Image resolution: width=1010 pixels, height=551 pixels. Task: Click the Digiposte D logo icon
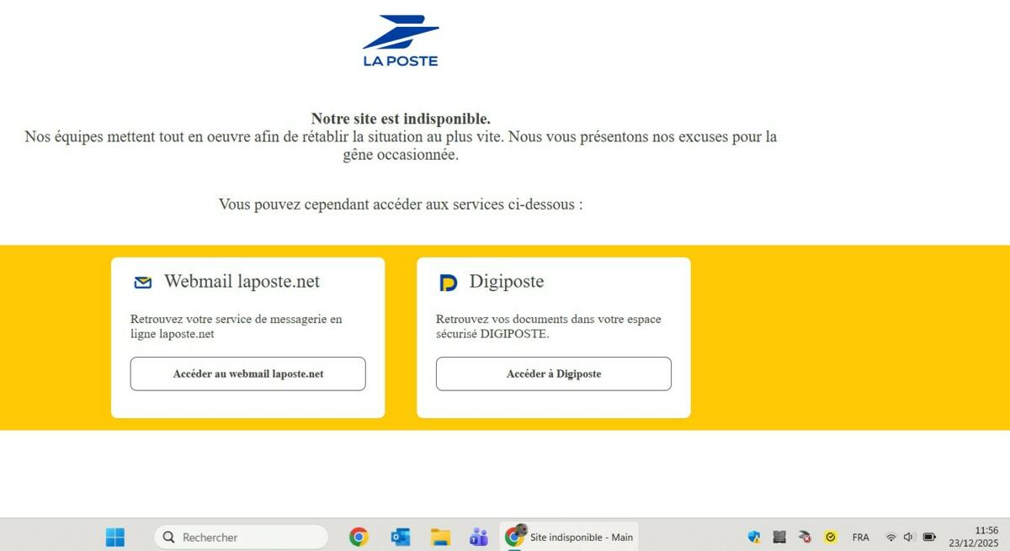[449, 283]
